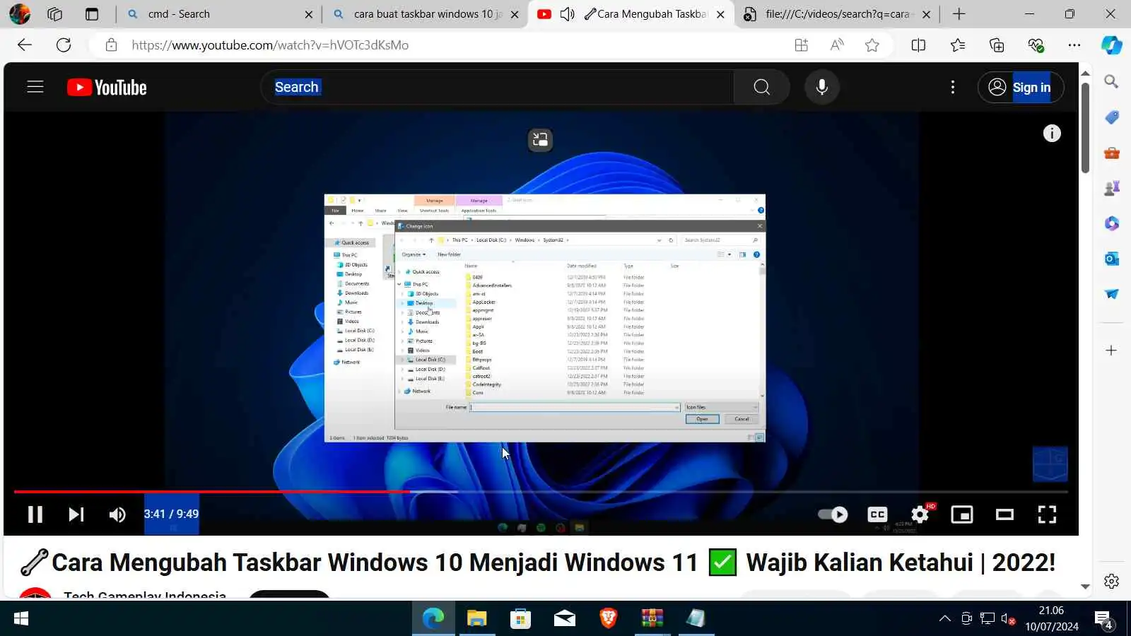Open the Windows Start menu
The image size is (1131, 636).
click(21, 619)
